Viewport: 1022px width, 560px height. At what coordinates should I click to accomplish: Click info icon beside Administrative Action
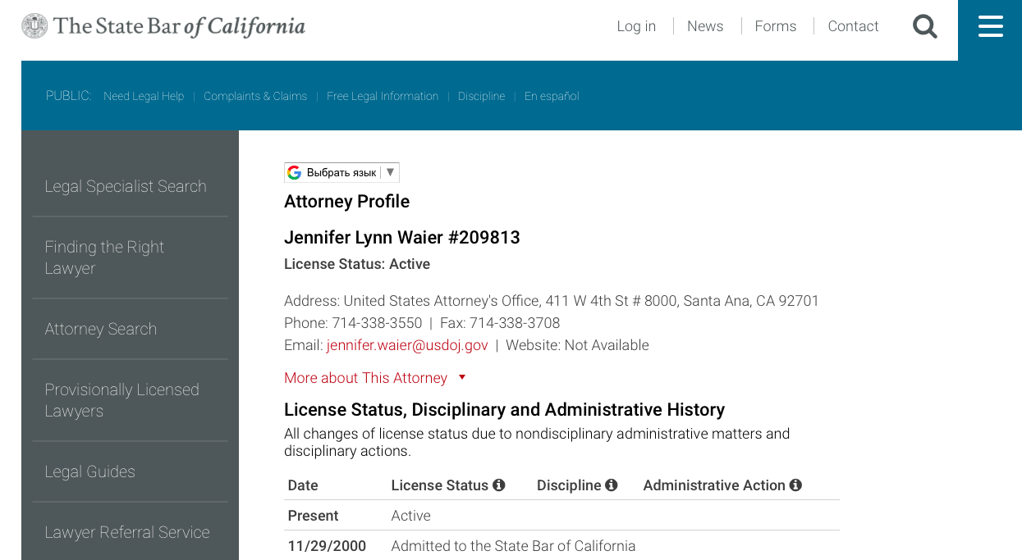click(795, 485)
